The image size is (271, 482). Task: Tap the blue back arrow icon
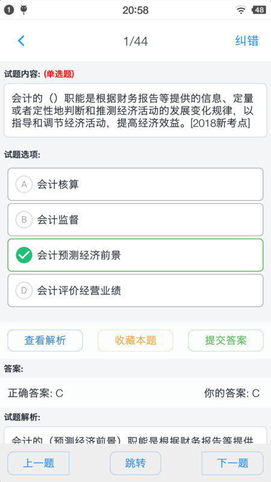(21, 40)
